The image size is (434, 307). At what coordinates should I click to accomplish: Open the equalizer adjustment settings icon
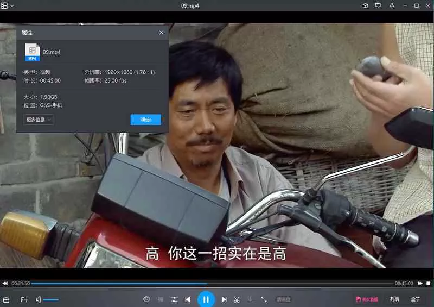pos(174,299)
